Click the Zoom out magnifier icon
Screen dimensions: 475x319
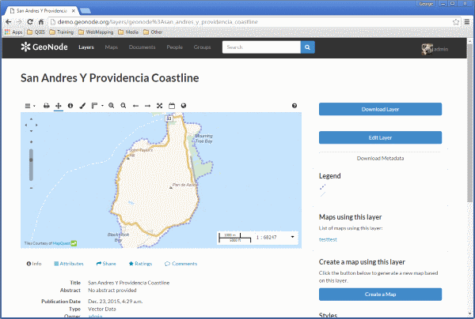(x=123, y=106)
